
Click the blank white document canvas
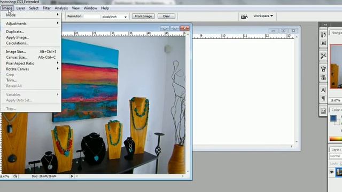[x=243, y=91]
